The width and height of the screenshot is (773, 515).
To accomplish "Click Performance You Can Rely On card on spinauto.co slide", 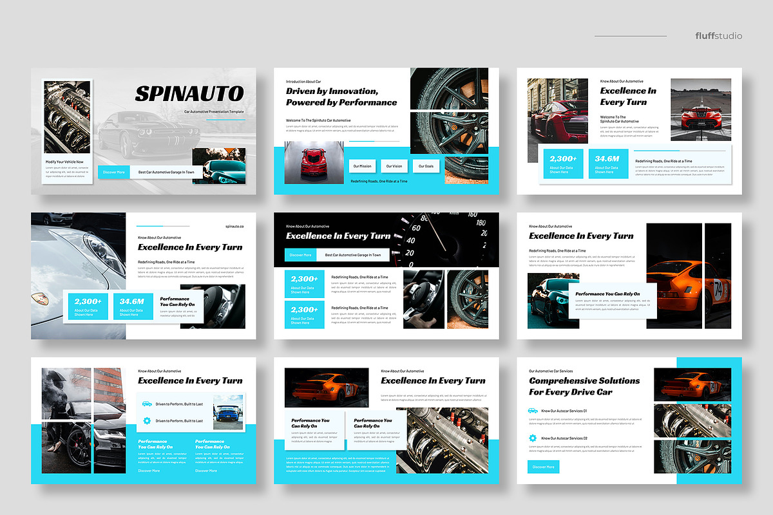I will point(179,306).
